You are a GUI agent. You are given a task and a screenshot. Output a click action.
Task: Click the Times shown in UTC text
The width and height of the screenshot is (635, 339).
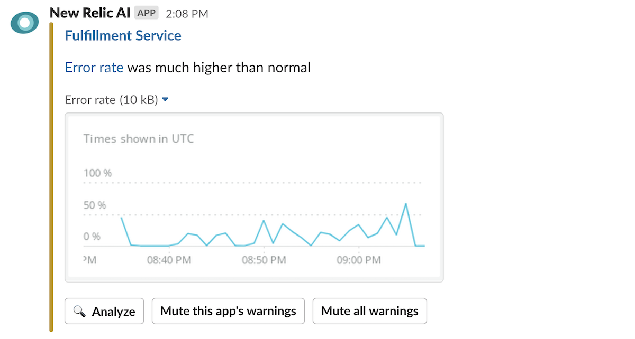pos(139,139)
